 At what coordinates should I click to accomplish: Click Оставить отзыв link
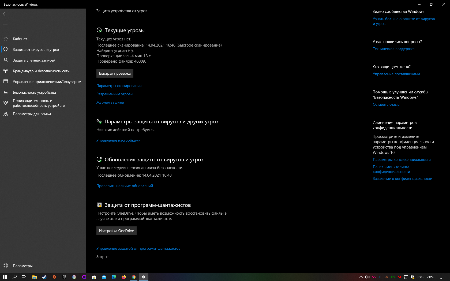[386, 104]
